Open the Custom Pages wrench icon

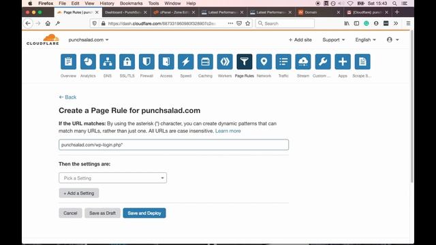pyautogui.click(x=323, y=62)
